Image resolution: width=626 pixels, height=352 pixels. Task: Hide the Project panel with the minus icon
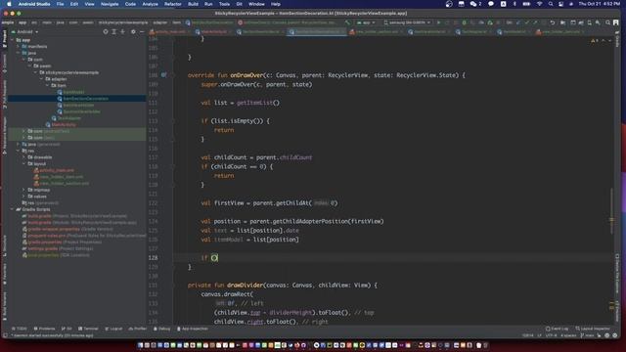(x=142, y=31)
